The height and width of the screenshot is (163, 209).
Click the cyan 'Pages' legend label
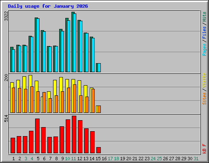point(204,50)
